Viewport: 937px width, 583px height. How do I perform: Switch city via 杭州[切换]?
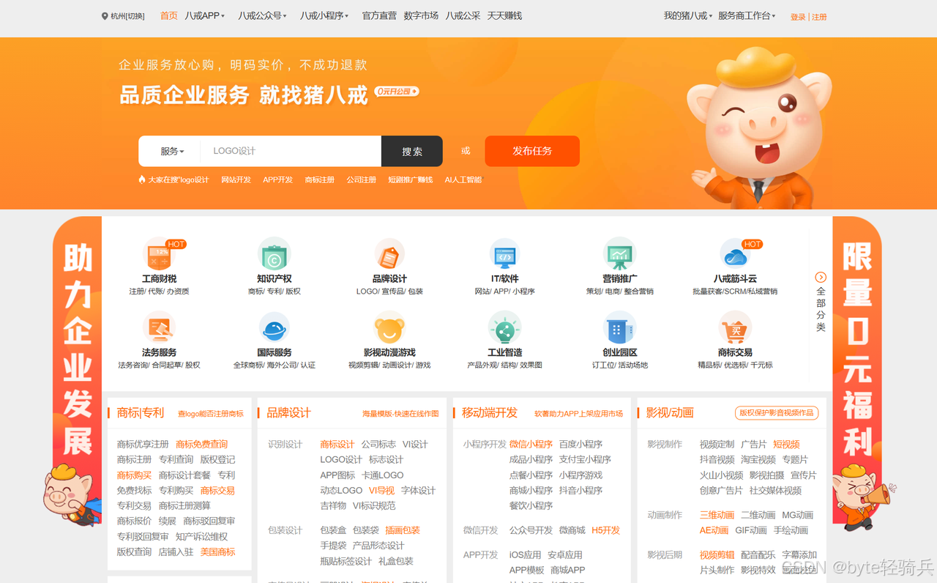tap(127, 16)
